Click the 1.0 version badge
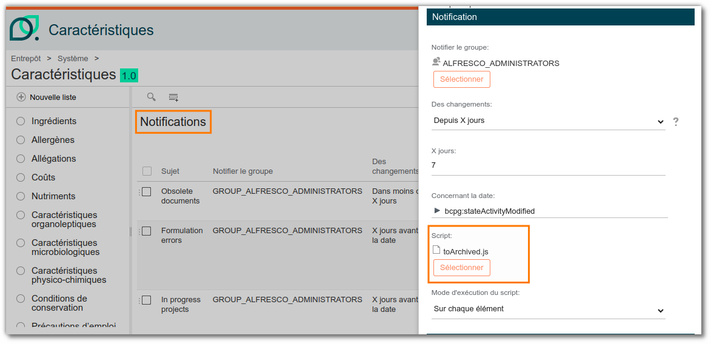The width and height of the screenshot is (711, 344). (129, 76)
